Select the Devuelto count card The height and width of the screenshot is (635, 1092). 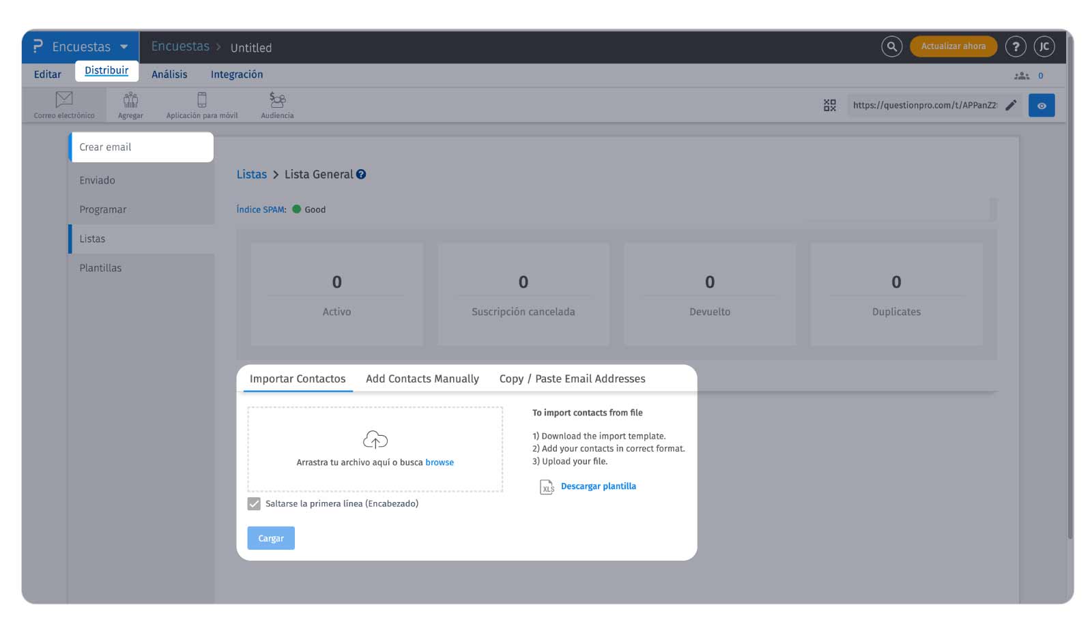point(710,294)
